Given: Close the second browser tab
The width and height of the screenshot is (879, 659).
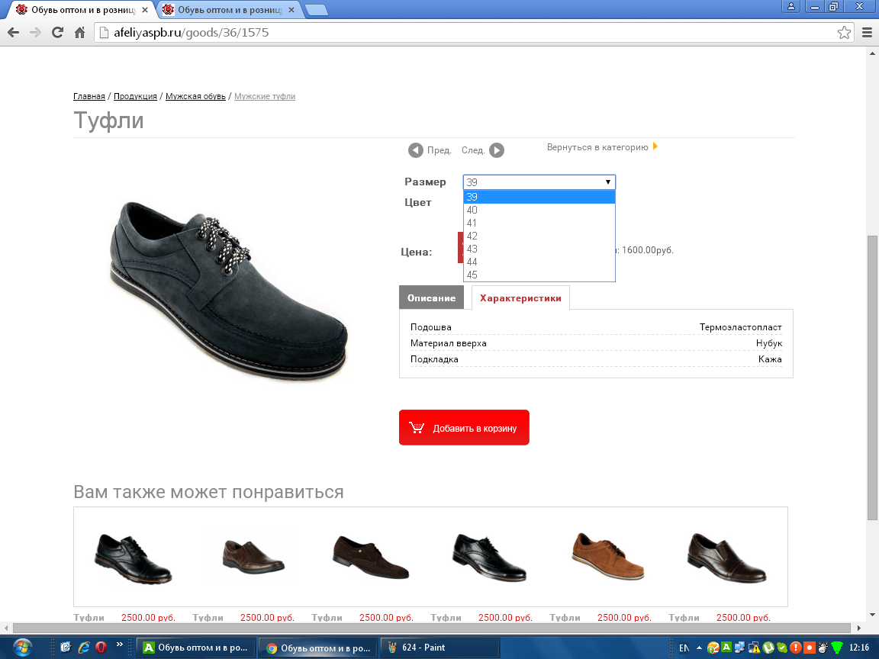Looking at the screenshot, I should click(291, 10).
